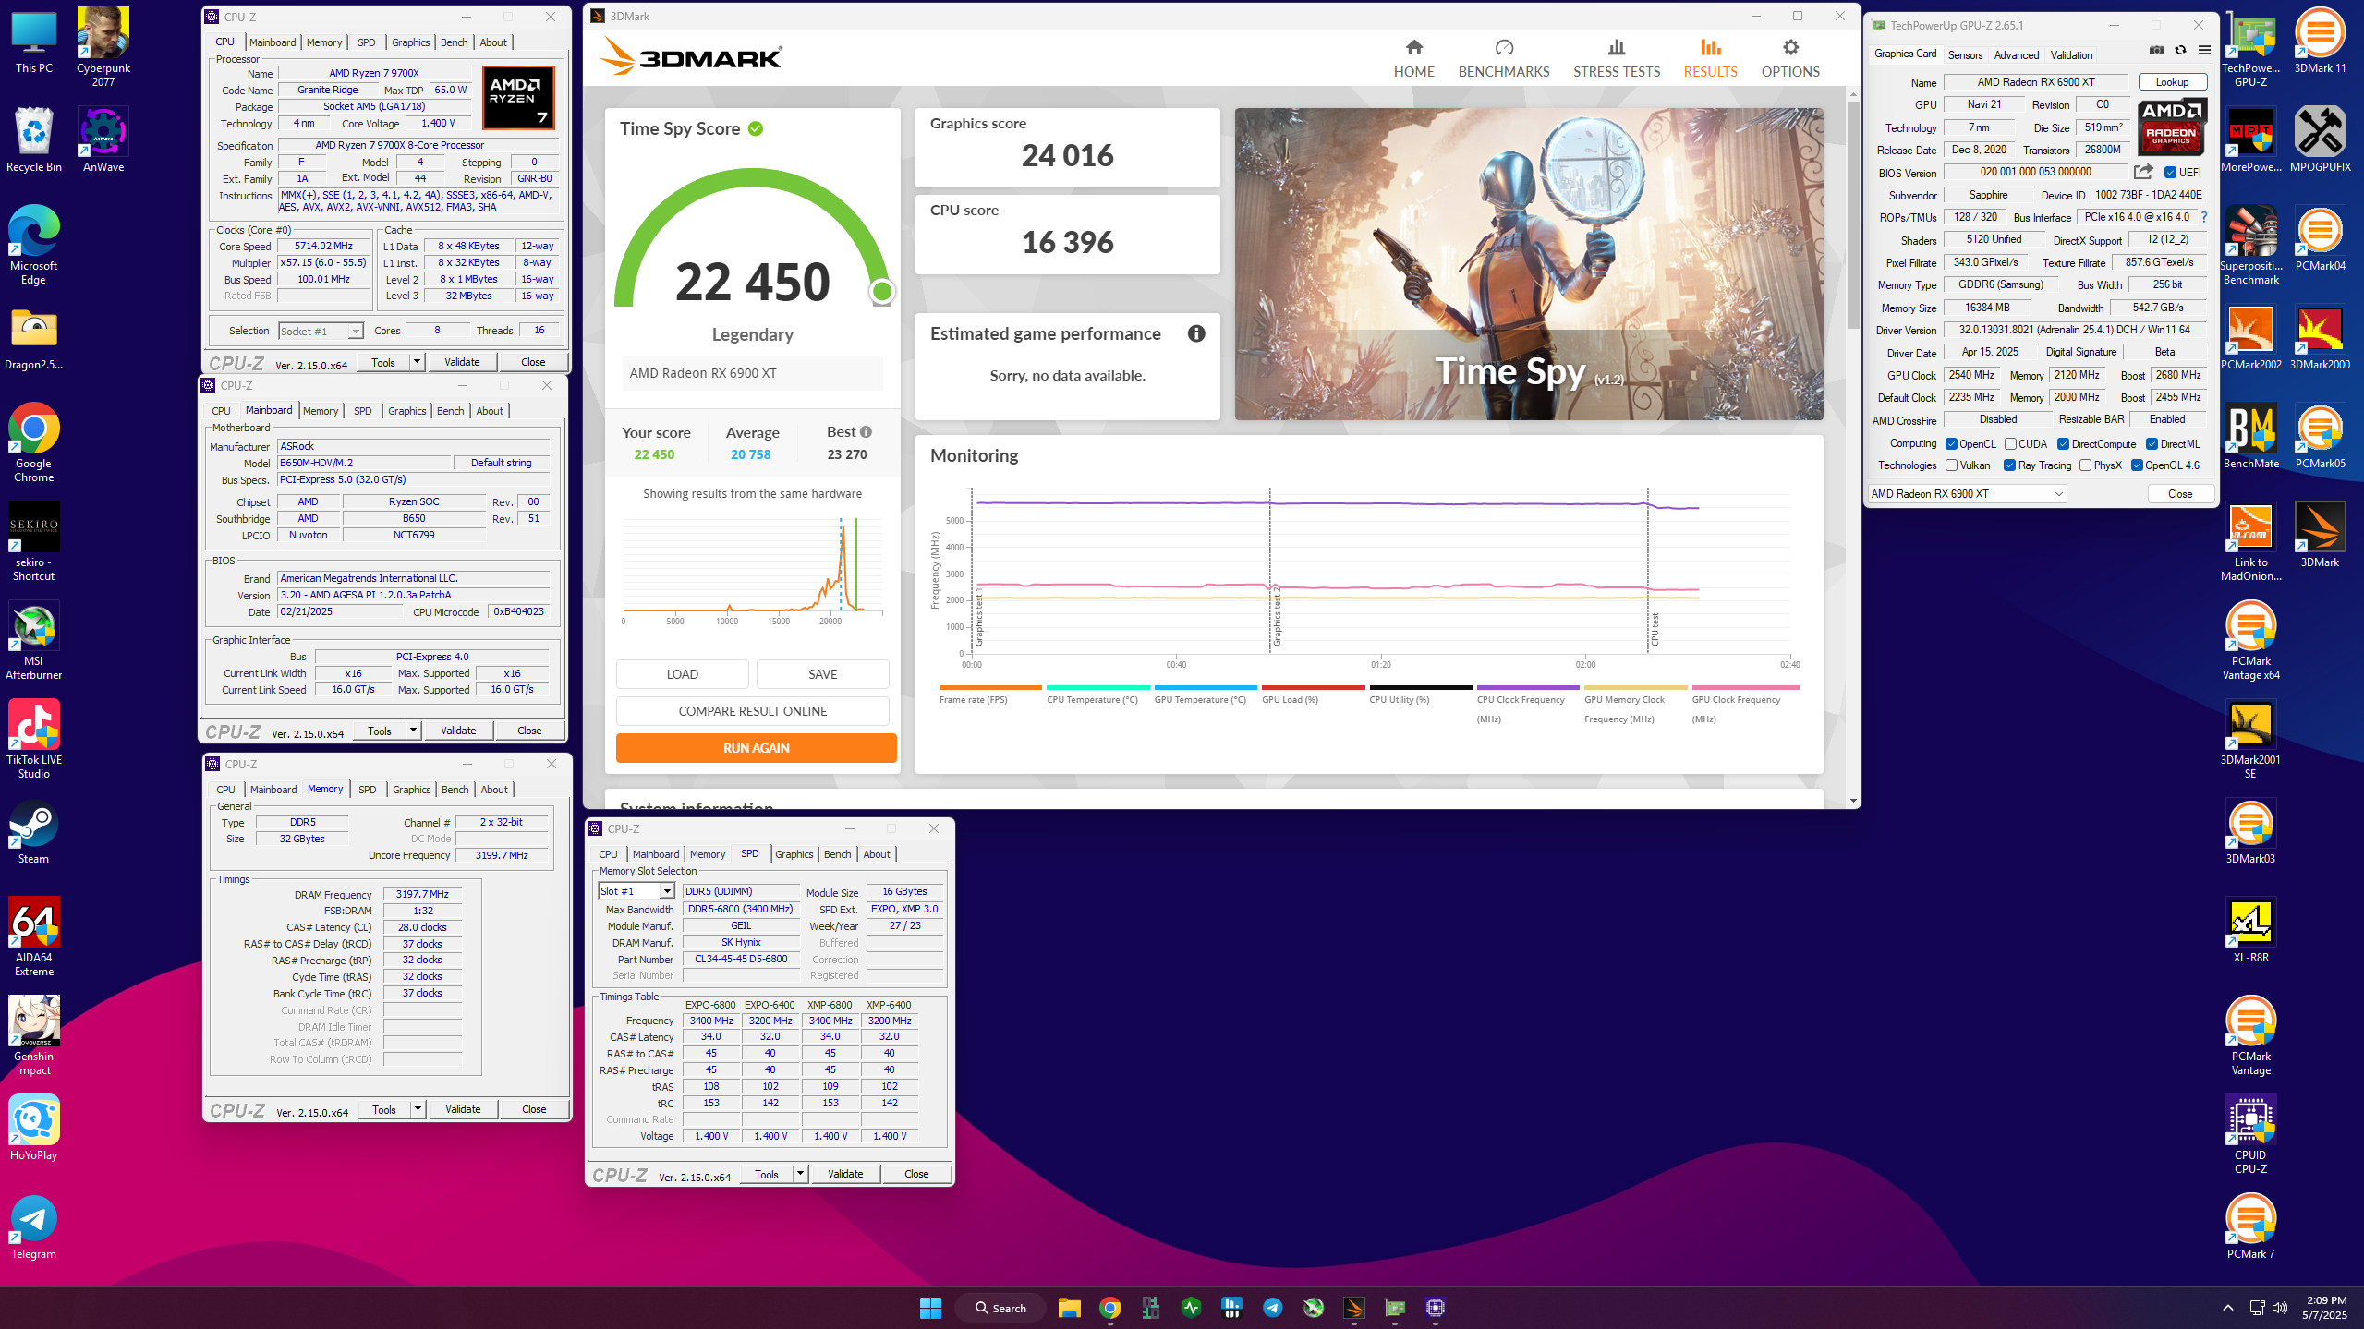Image resolution: width=2364 pixels, height=1329 pixels.
Task: Click the green marker on the score gauge
Action: point(882,292)
